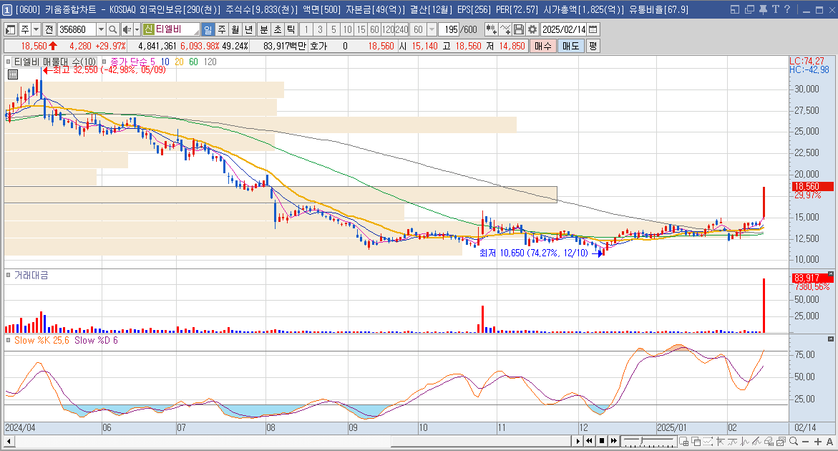Click the crosshair cursor tool icon at bottom

pos(721,442)
